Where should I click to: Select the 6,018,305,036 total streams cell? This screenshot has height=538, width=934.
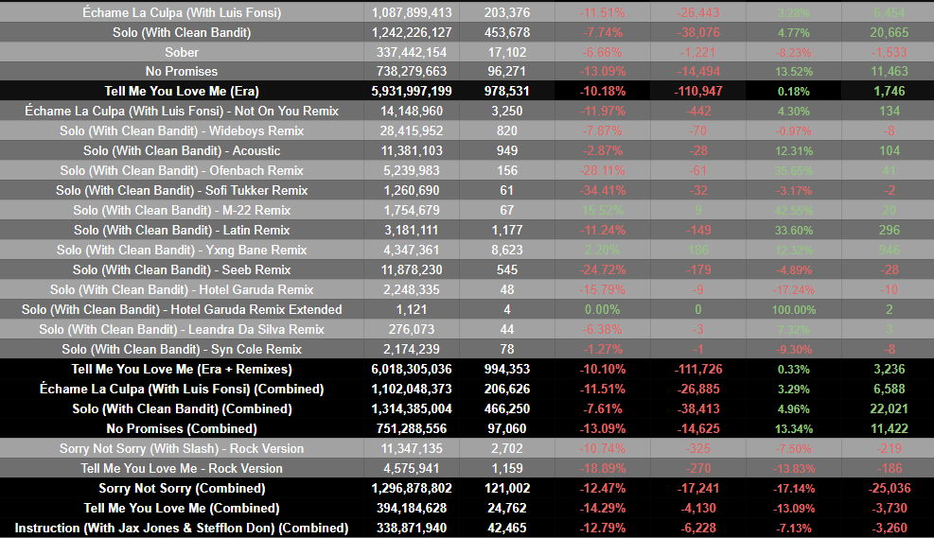click(412, 369)
